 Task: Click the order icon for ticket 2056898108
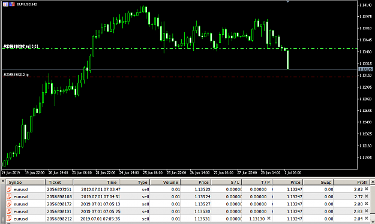coord(9,196)
